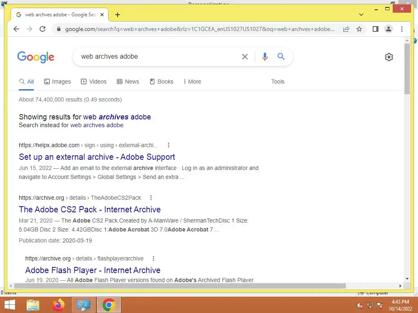Click the scroll-up arrow of the vertical scrollbar
This screenshot has width=418, height=313.
(x=407, y=40)
